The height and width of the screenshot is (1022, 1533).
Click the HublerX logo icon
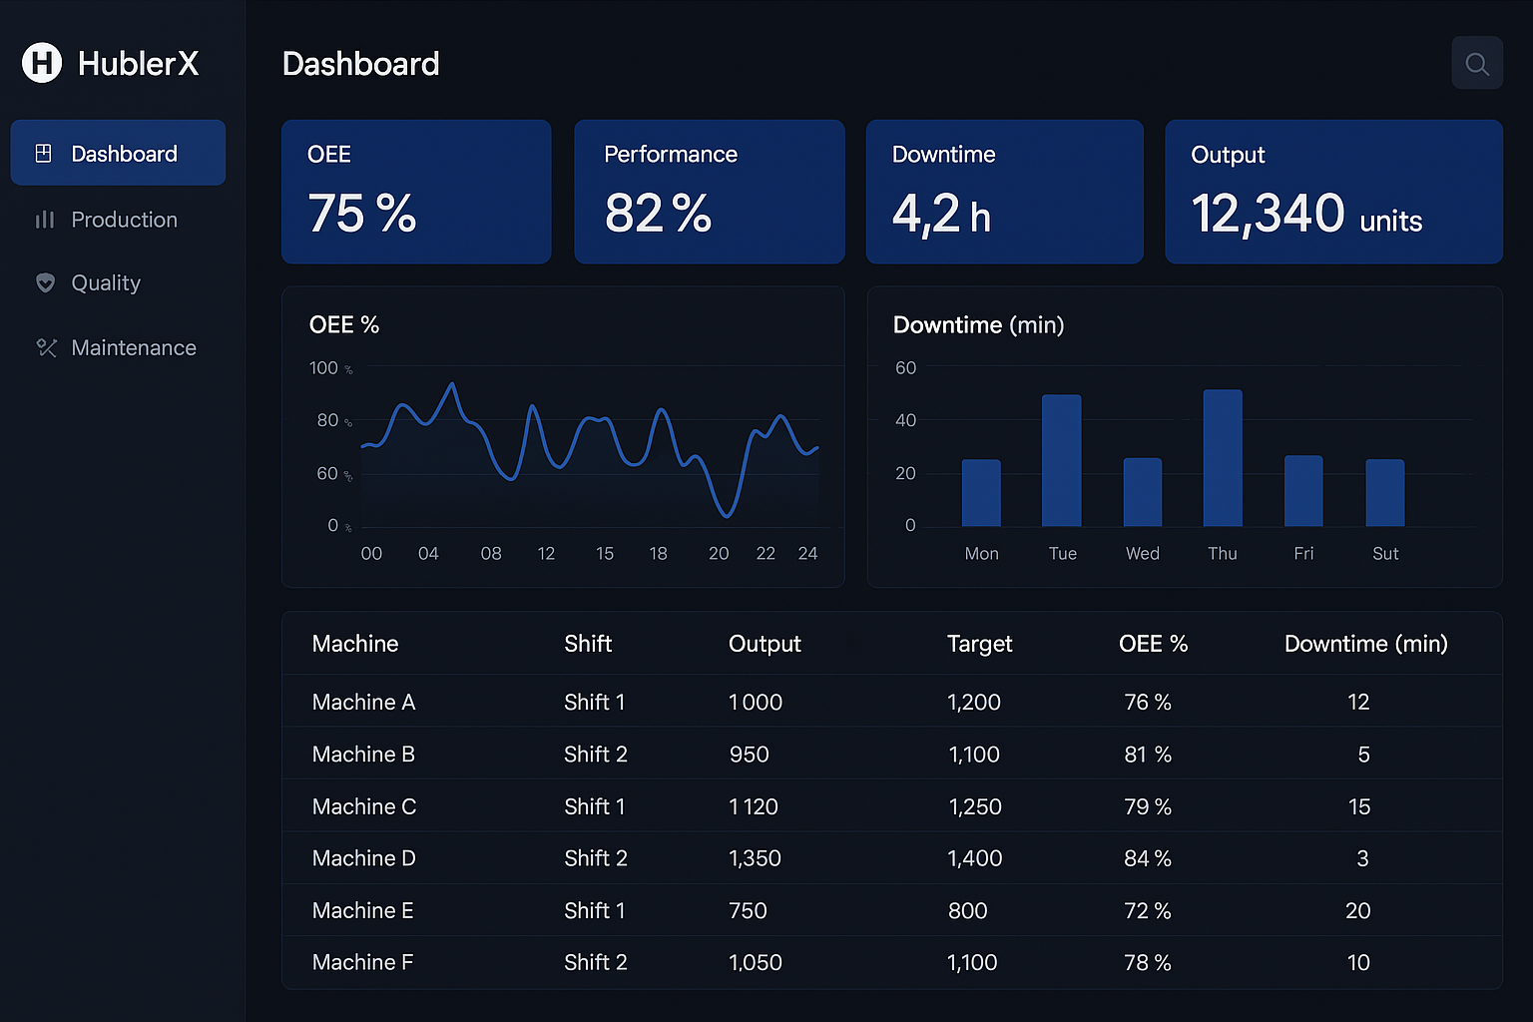(42, 63)
